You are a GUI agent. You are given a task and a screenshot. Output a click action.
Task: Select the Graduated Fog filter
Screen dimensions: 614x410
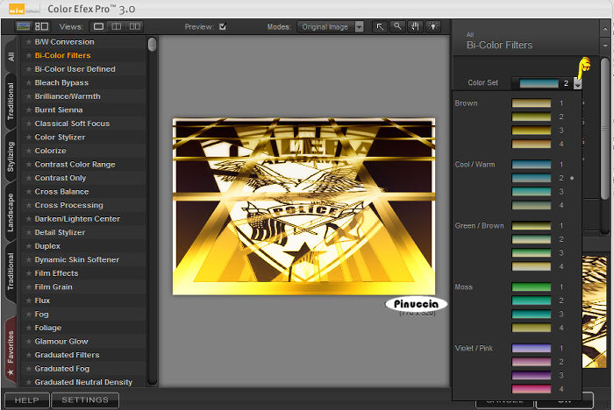[62, 369]
